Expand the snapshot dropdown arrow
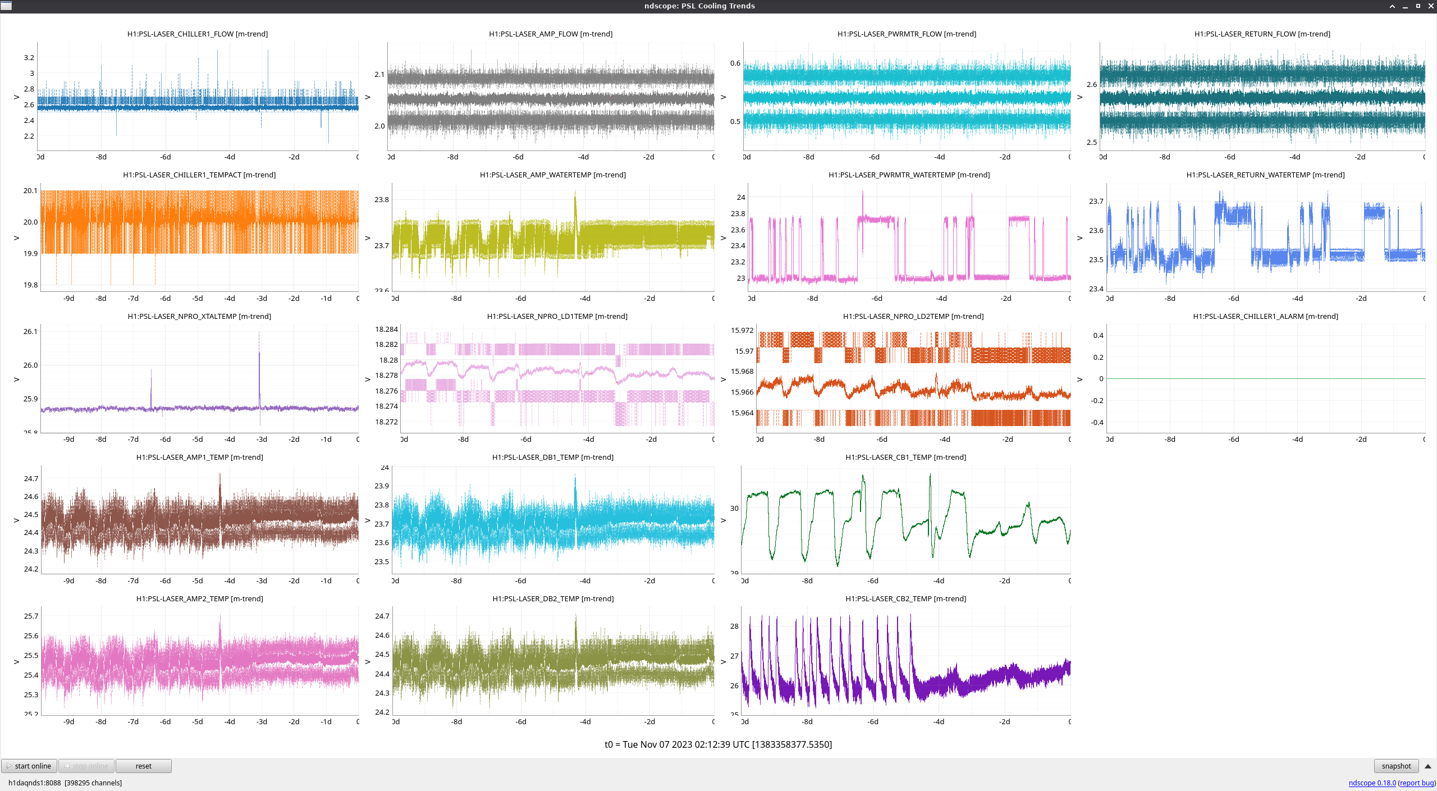The width and height of the screenshot is (1437, 791). coord(1427,766)
